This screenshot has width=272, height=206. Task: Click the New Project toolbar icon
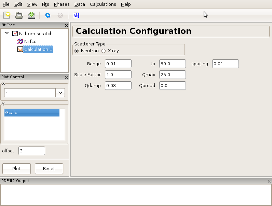pyautogui.click(x=7, y=15)
